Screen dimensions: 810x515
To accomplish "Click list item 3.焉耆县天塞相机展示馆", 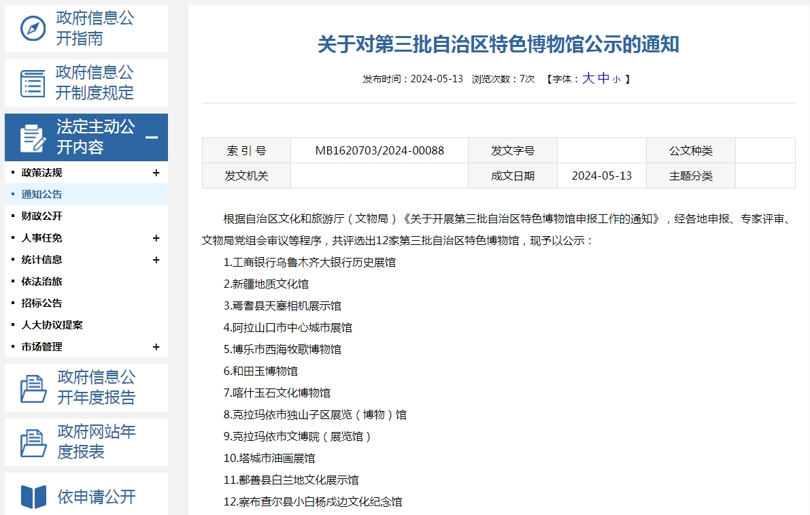I will 282,305.
